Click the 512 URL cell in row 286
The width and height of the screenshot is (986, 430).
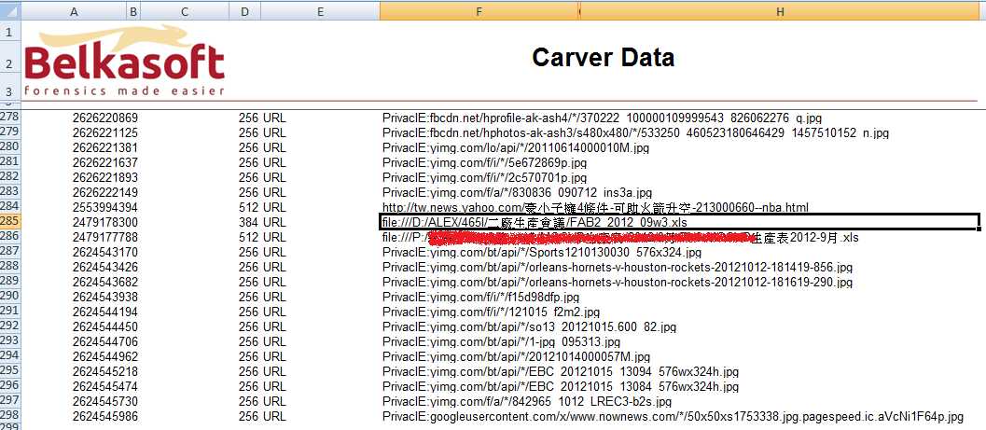click(x=262, y=238)
